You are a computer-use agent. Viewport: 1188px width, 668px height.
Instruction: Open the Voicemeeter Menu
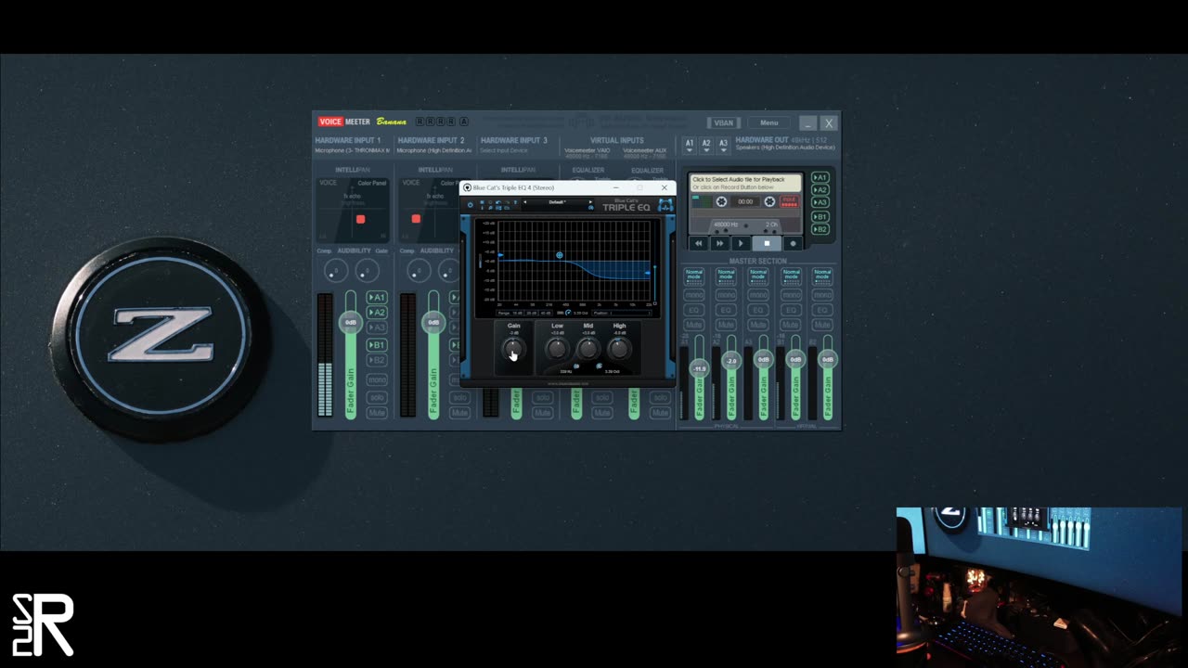click(769, 123)
